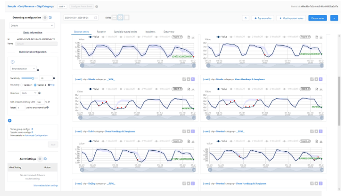Click history icon beside Alert Settings
This screenshot has height=196, width=347.
coord(45,159)
